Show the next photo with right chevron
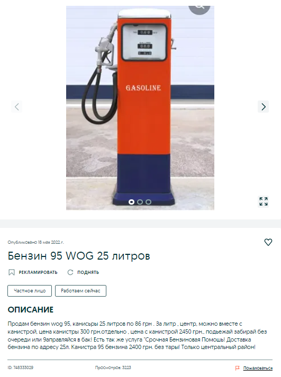This screenshot has width=281, height=377. pos(263,106)
